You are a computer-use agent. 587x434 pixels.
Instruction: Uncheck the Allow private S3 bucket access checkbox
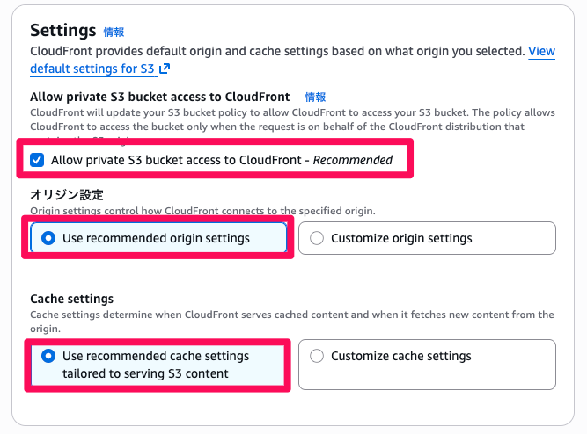click(37, 160)
